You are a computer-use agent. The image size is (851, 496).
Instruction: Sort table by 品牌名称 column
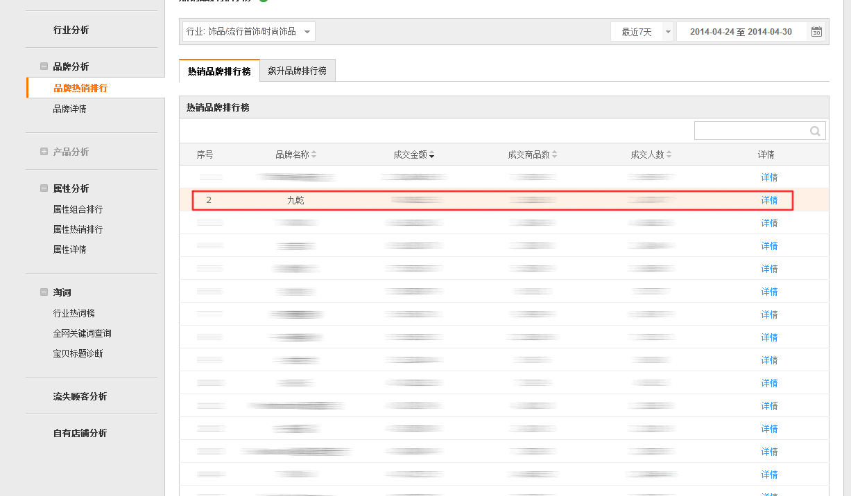tap(313, 155)
